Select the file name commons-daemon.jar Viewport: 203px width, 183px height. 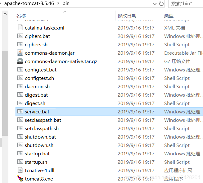(50, 53)
